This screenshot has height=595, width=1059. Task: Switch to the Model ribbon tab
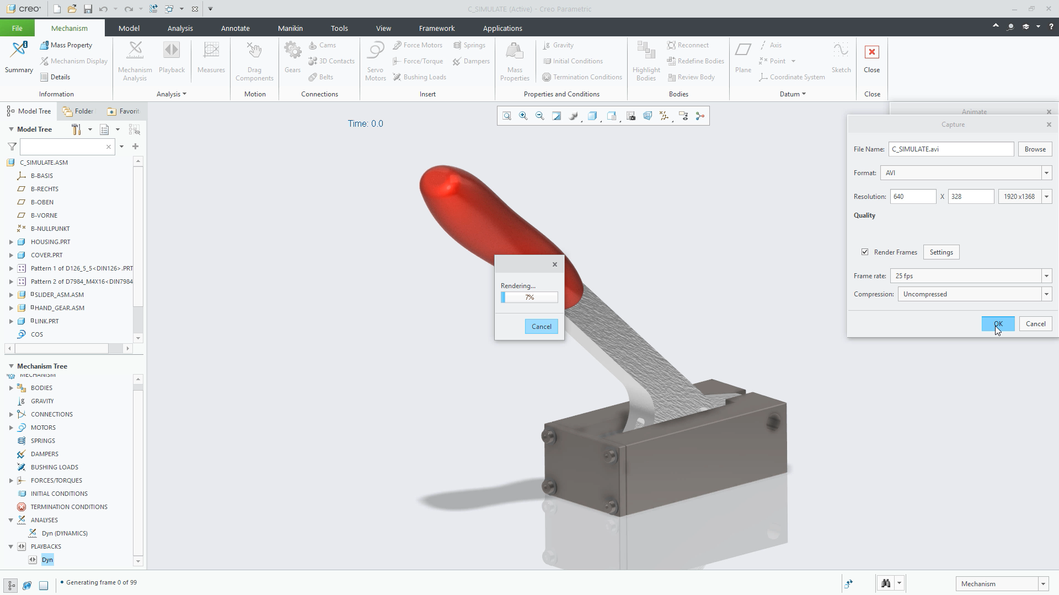129,28
